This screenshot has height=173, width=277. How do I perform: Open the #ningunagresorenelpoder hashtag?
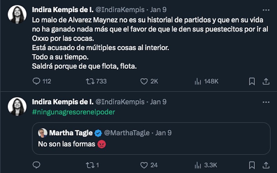73,112
